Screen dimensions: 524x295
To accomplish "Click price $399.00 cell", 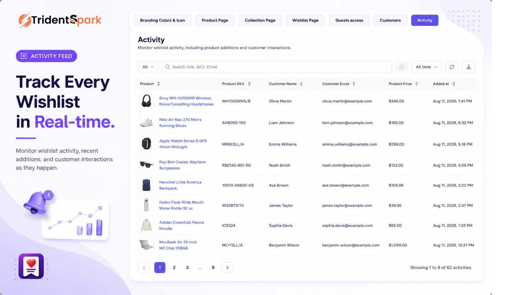I will 396,144.
